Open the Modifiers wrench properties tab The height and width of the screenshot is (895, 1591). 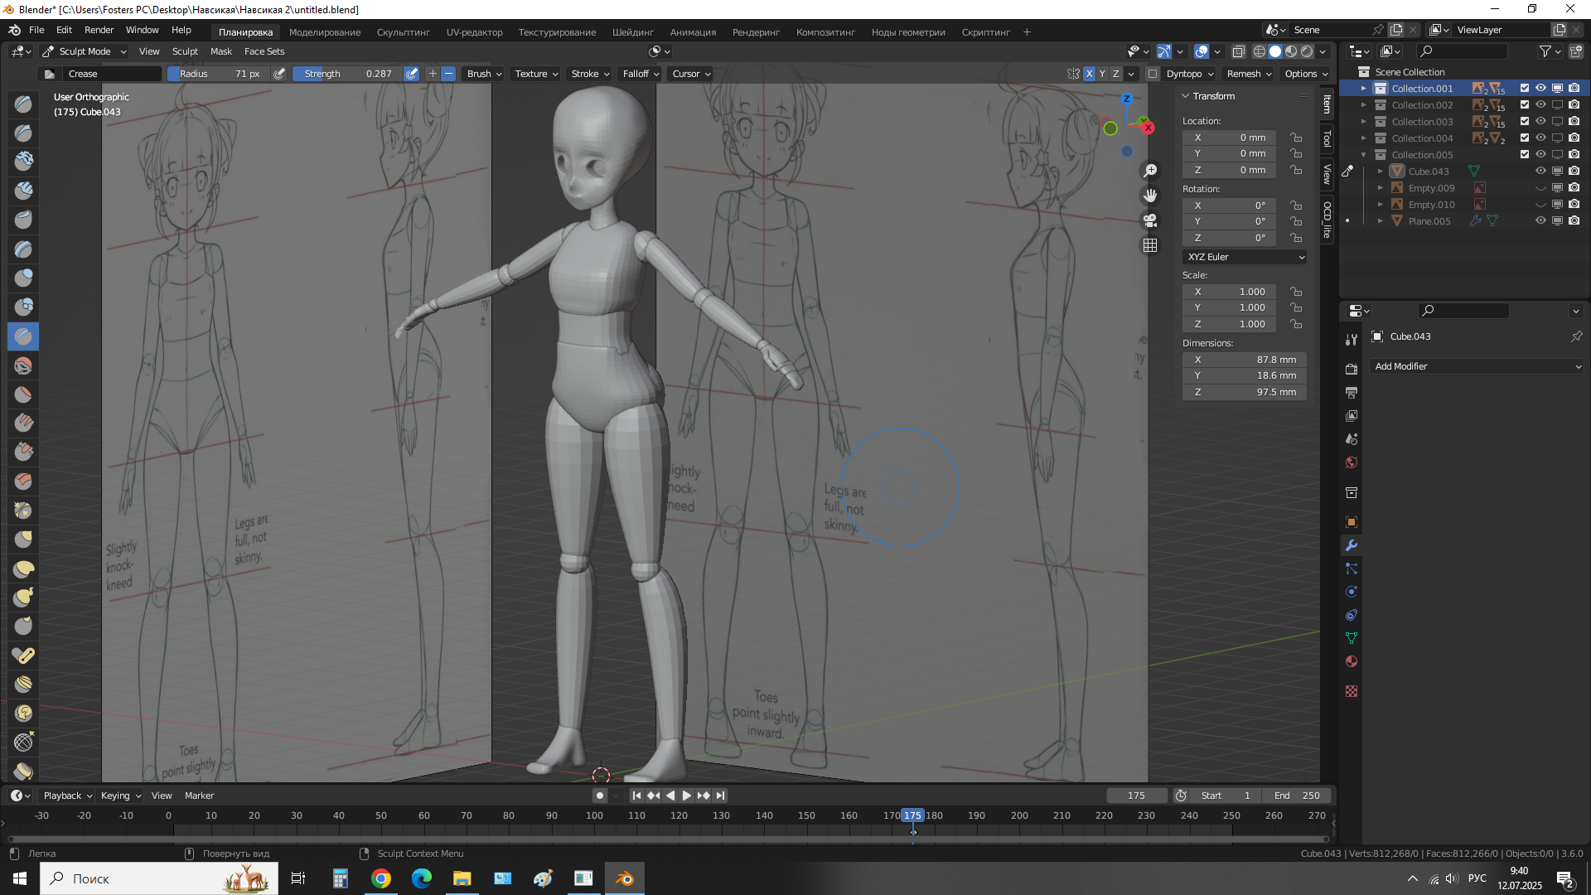(1352, 545)
